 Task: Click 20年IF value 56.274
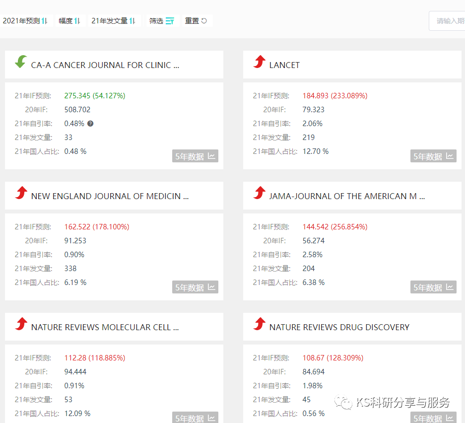pos(314,241)
